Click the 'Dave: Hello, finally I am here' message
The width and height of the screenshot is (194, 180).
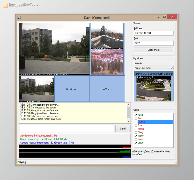coord(40,119)
